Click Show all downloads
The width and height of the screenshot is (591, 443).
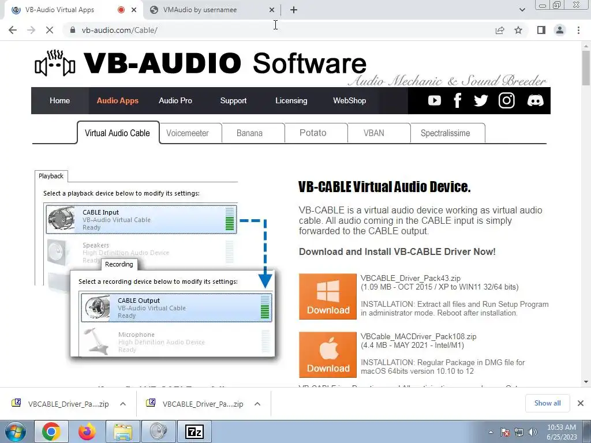(x=547, y=403)
